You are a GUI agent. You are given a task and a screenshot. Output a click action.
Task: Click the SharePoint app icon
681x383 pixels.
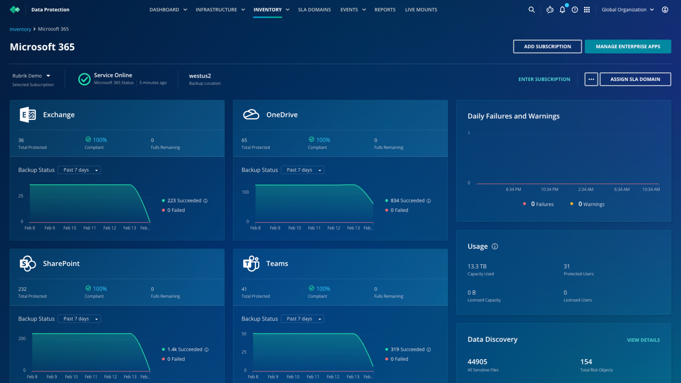pos(28,264)
